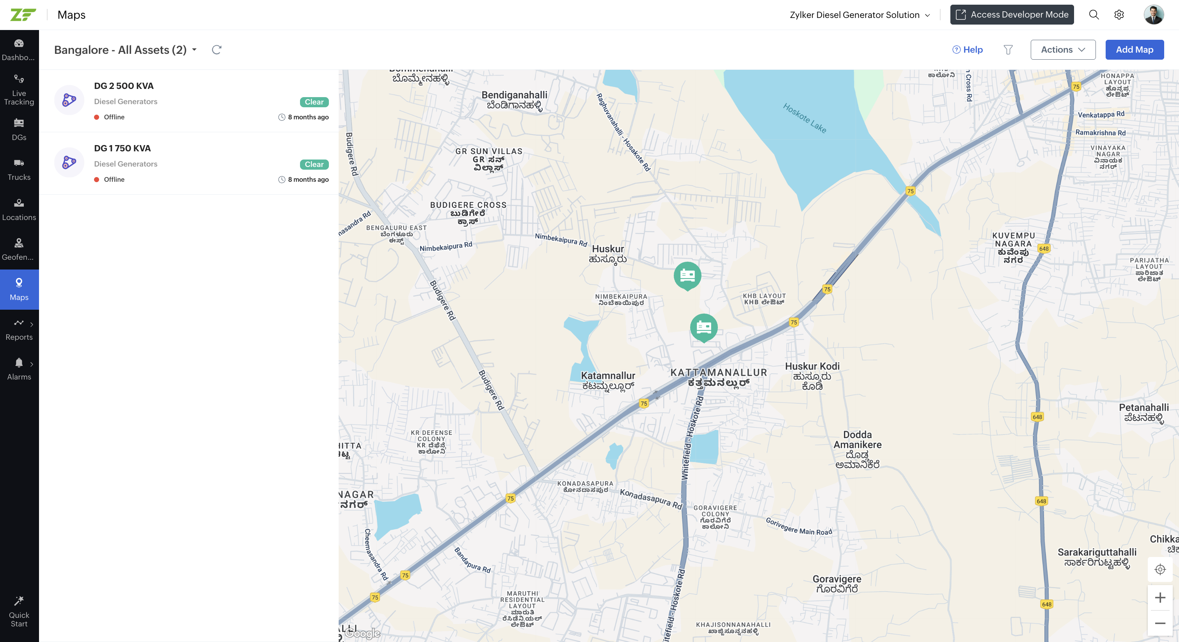The image size is (1179, 642).
Task: Click the Add Map button
Action: click(1134, 50)
